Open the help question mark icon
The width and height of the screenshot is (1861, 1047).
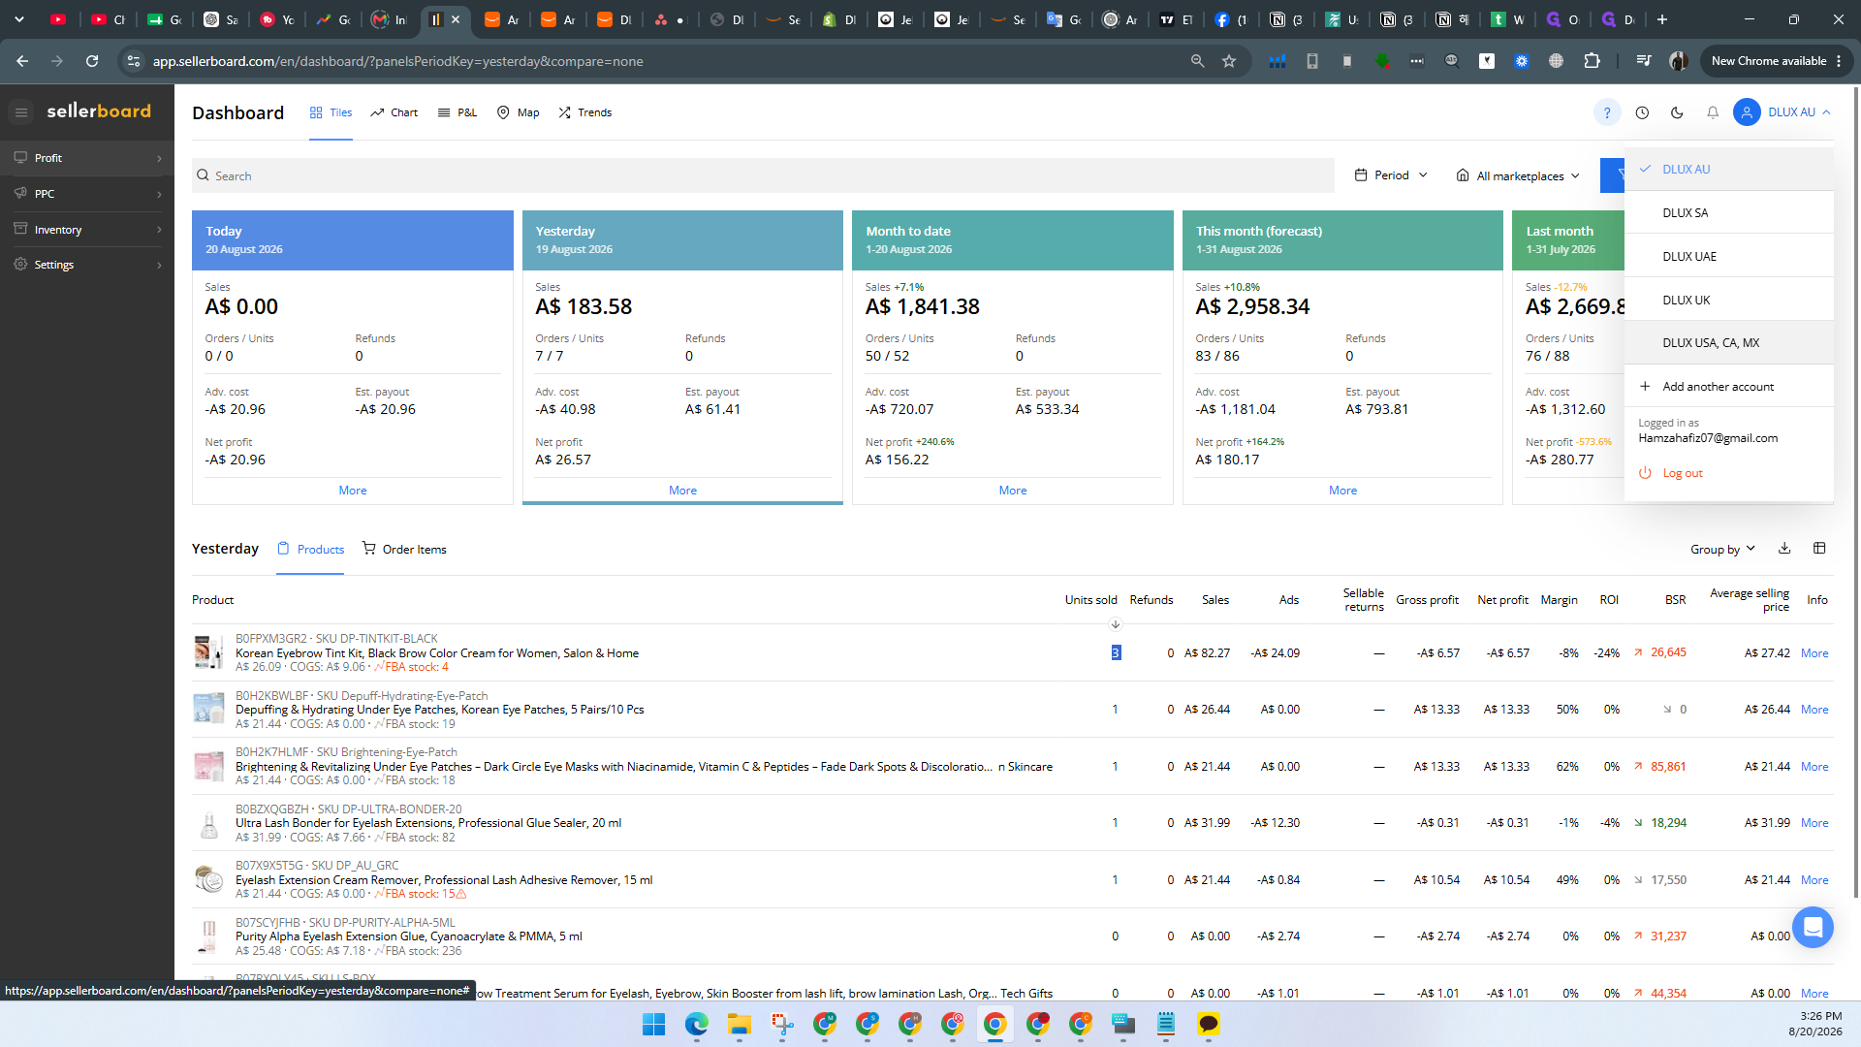1607,112
